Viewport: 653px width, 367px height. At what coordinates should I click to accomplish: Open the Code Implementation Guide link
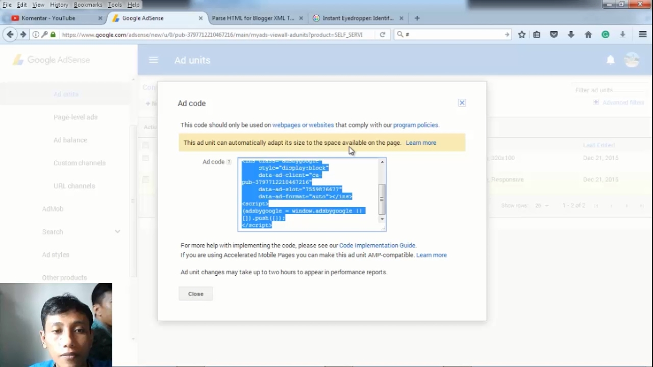(377, 245)
